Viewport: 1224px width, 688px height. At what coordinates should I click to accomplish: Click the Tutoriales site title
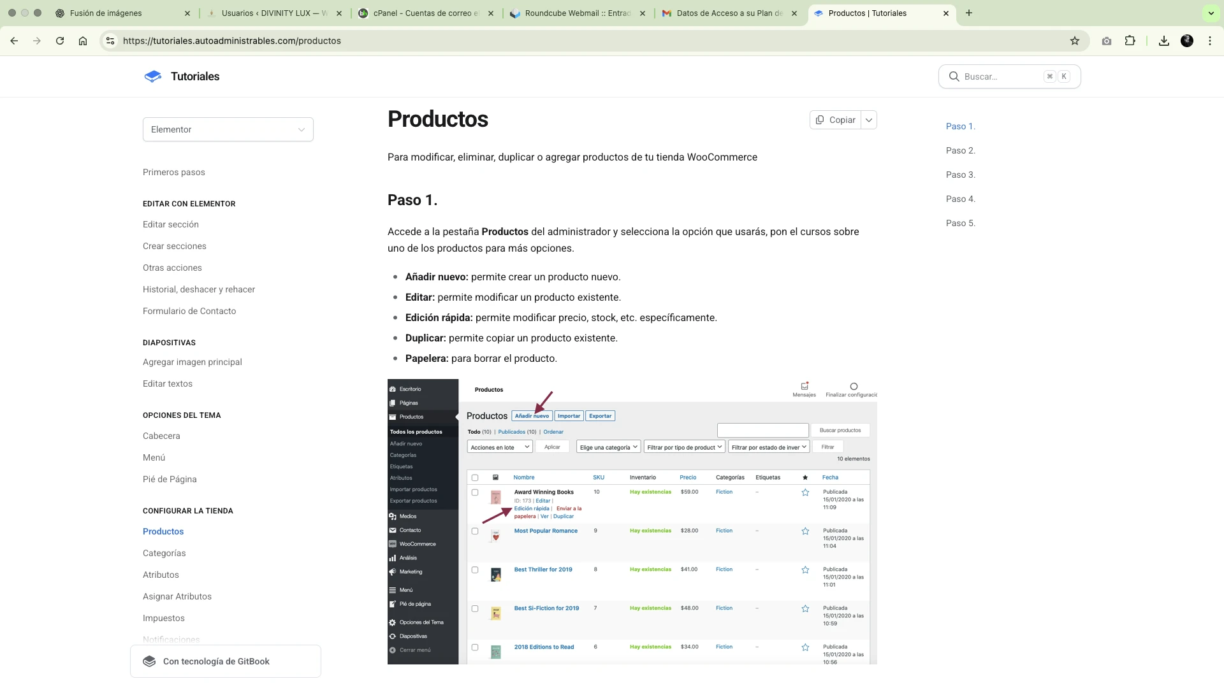pos(195,76)
